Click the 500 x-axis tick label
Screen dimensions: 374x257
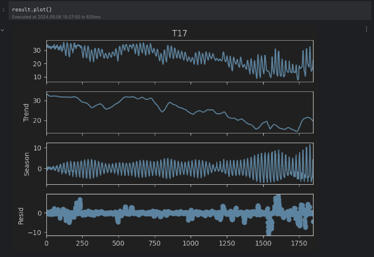click(119, 243)
